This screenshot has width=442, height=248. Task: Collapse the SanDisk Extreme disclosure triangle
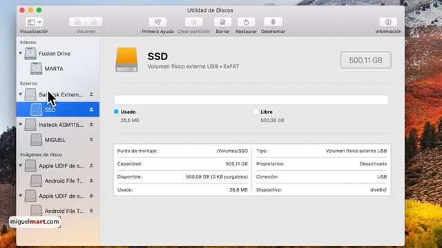click(x=21, y=94)
